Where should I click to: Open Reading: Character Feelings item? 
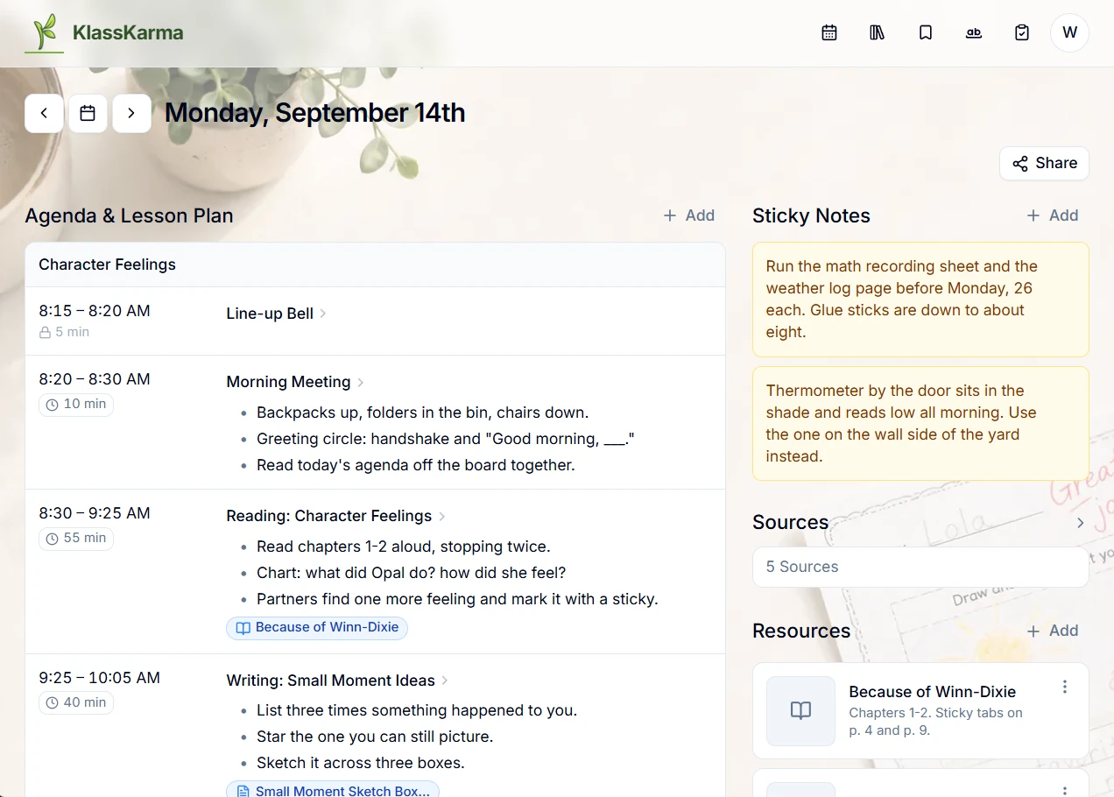(336, 516)
